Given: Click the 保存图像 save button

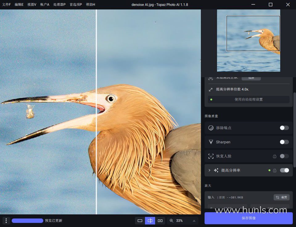Looking at the screenshot, I should coord(249,218).
